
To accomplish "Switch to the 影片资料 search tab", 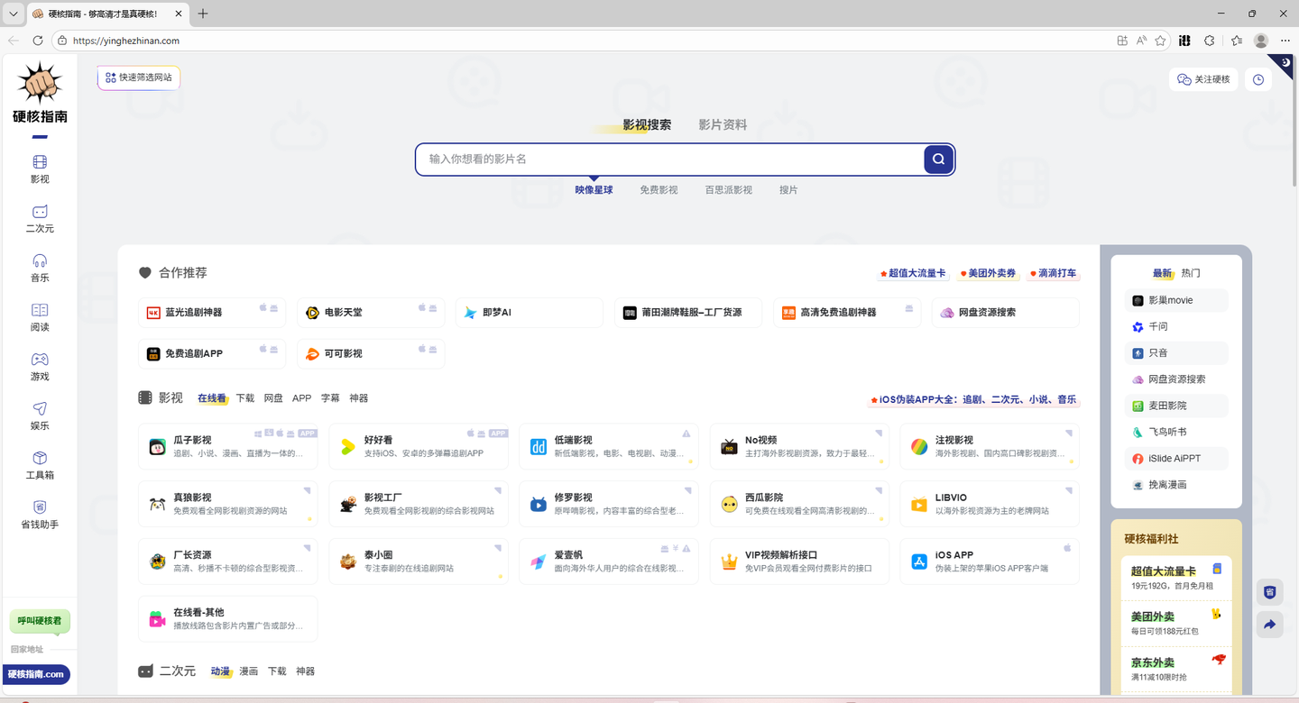I will point(723,125).
